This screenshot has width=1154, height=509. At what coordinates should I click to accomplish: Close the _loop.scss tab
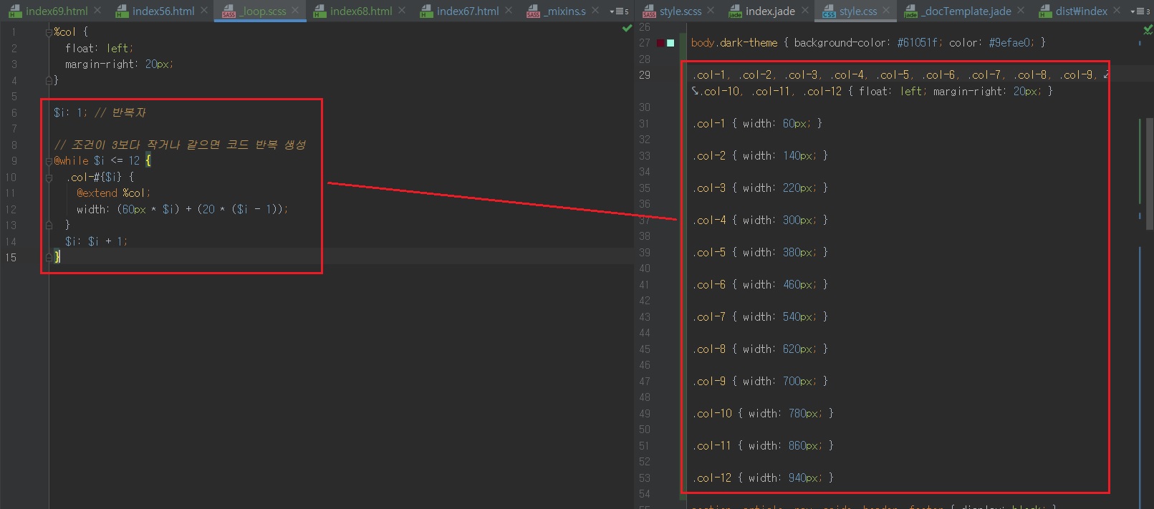click(295, 11)
